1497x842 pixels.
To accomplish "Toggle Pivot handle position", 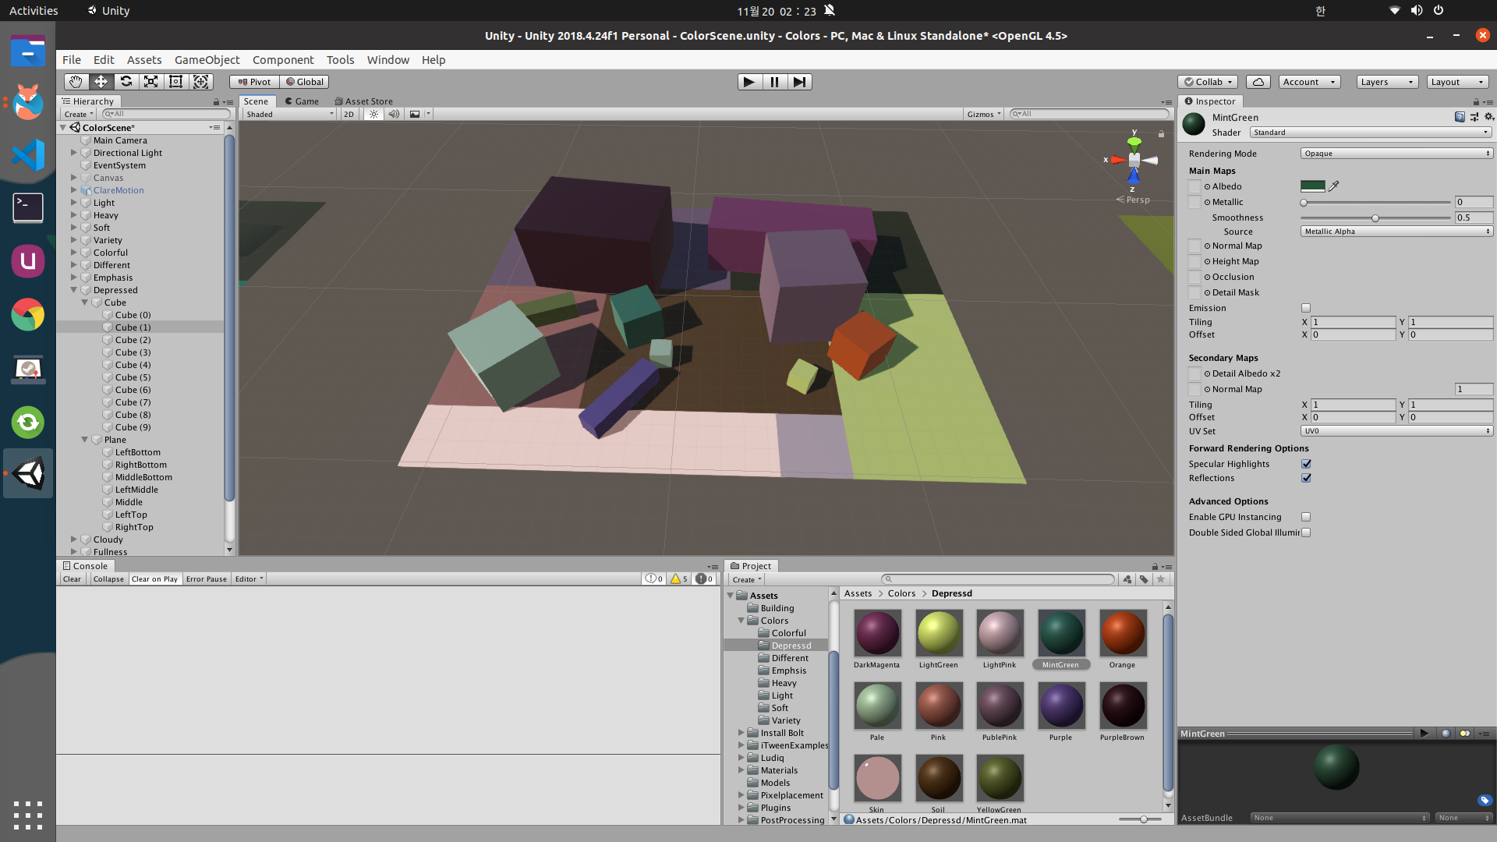I will pyautogui.click(x=254, y=82).
